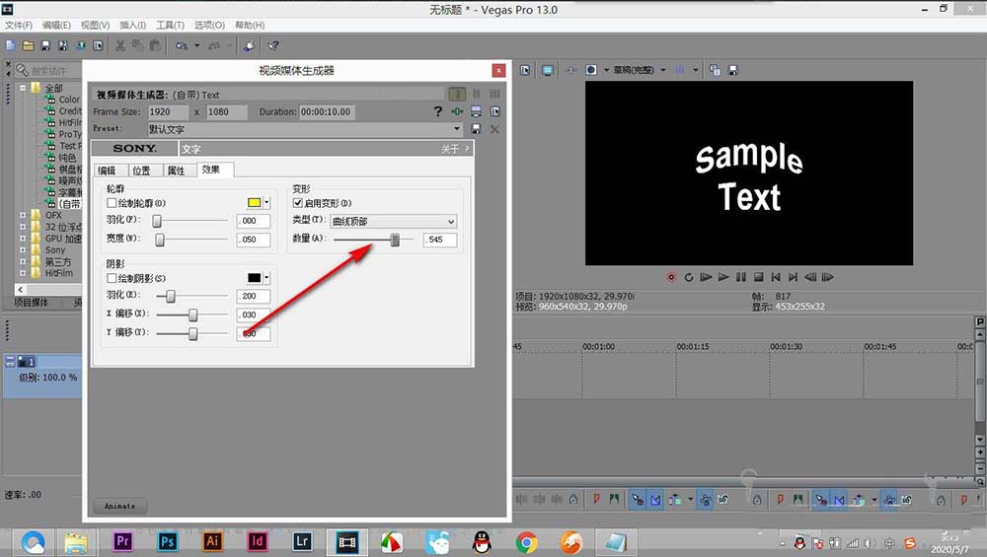Click the Save Preset floppy disk icon
Image resolution: width=987 pixels, height=557 pixels.
click(476, 129)
